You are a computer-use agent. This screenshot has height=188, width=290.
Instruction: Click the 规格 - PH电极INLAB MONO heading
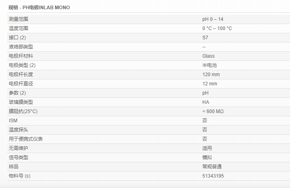39,8
